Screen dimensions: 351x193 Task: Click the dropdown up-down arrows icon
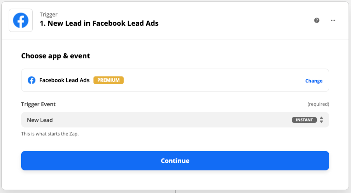pos(321,120)
